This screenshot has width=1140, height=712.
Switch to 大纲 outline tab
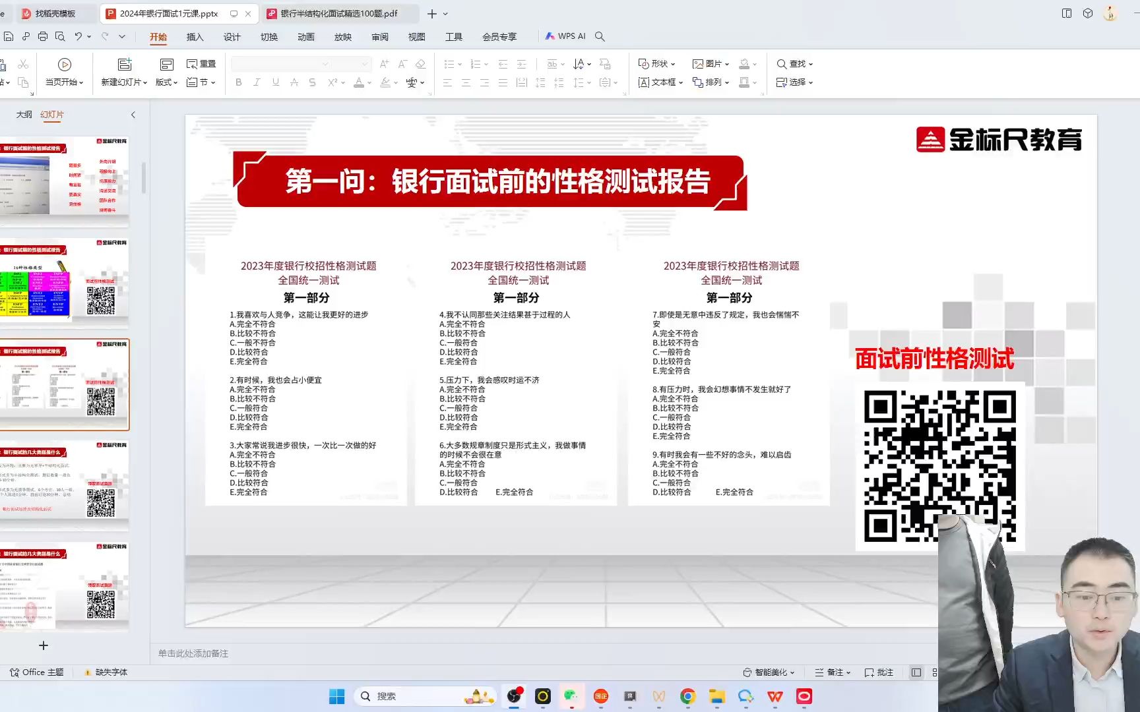(x=24, y=115)
